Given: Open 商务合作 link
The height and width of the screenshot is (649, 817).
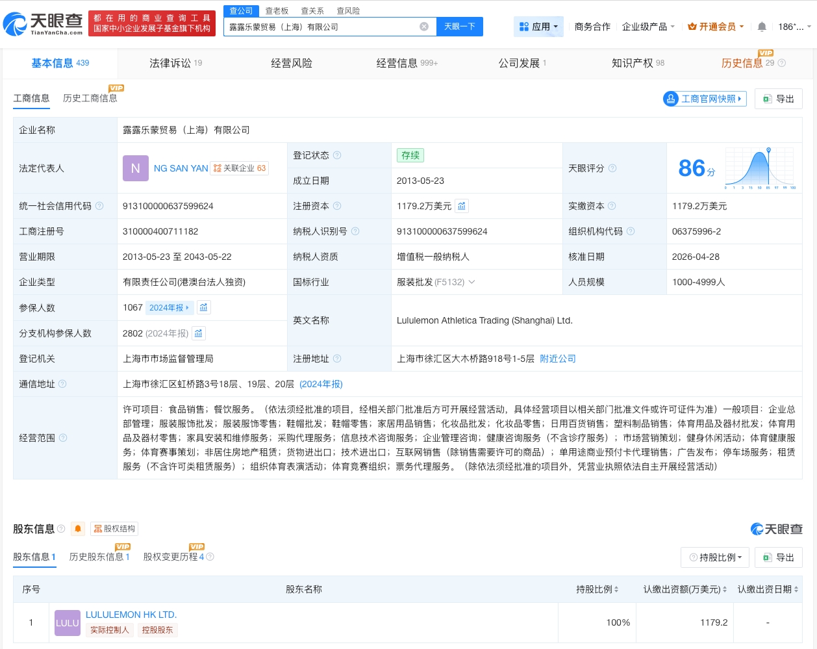Looking at the screenshot, I should (x=592, y=27).
